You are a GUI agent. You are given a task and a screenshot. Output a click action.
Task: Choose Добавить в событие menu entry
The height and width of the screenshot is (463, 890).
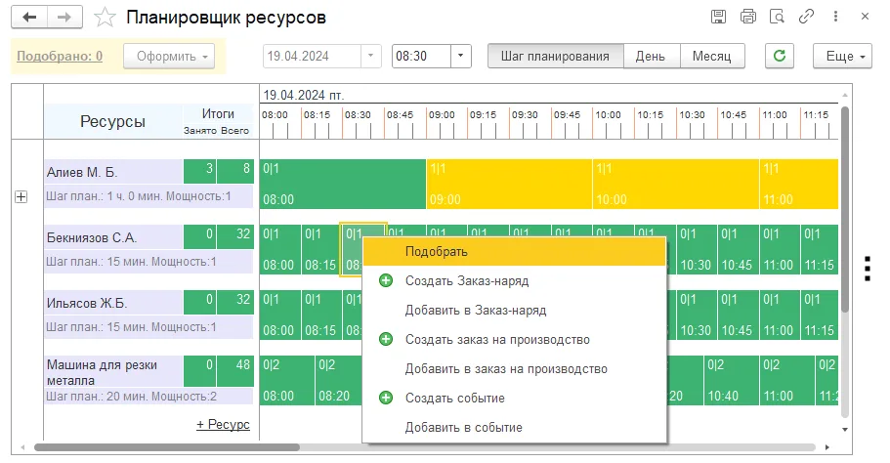tap(514, 427)
